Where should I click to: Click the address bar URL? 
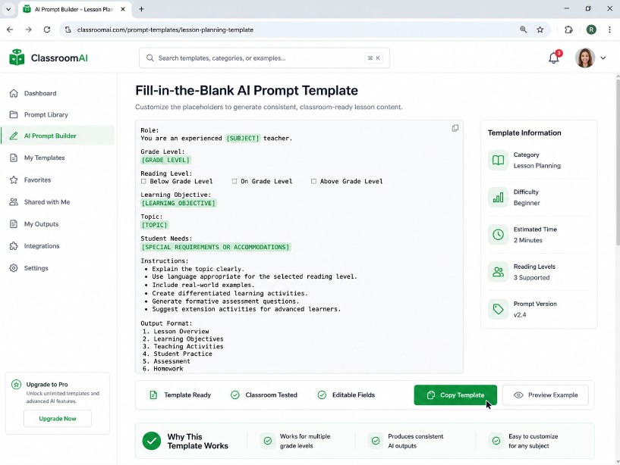pos(165,30)
